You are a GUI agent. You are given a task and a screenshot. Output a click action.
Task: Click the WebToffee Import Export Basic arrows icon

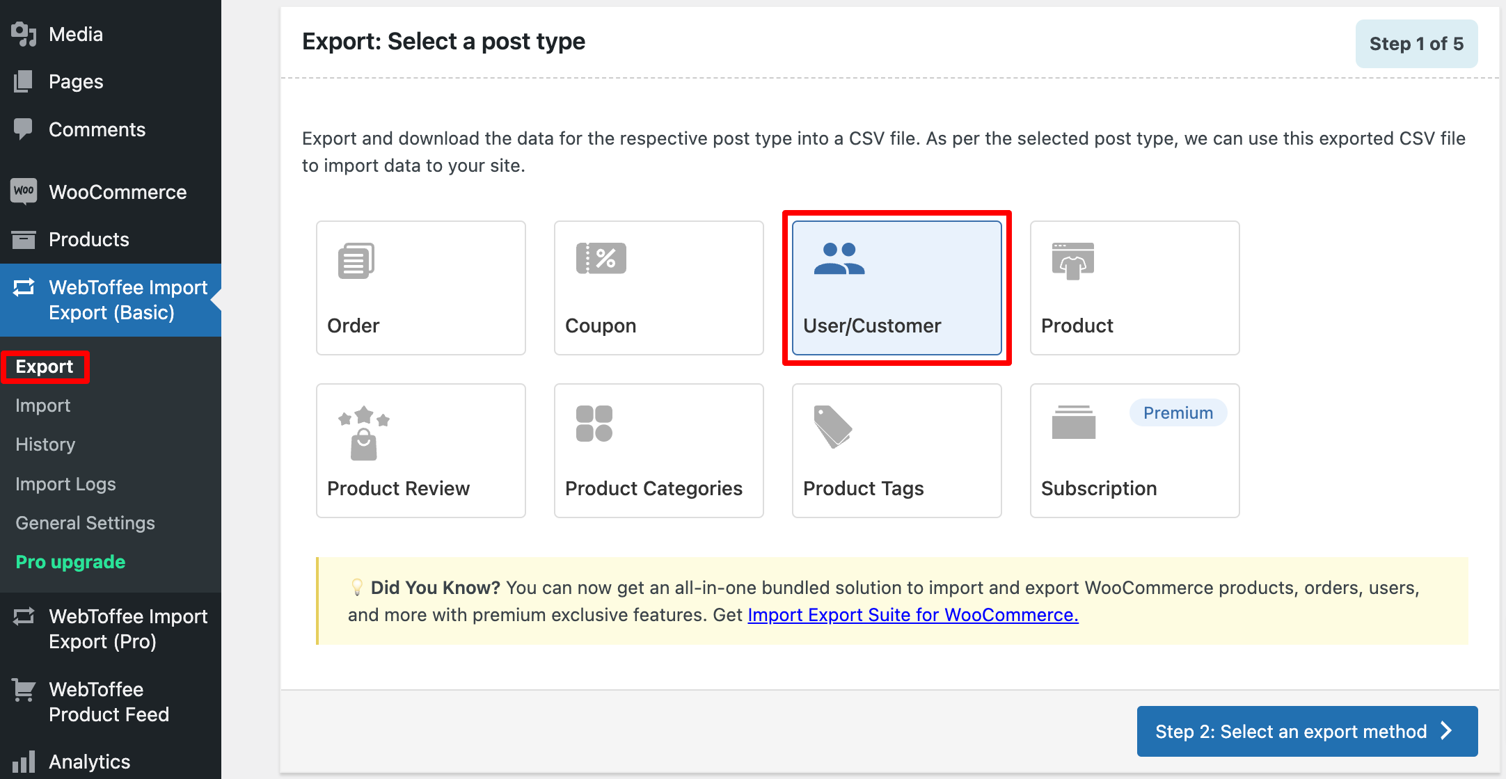click(x=24, y=287)
